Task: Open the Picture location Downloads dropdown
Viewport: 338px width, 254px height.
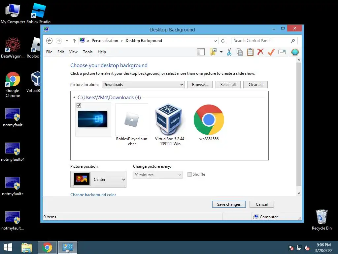Action: point(143,85)
